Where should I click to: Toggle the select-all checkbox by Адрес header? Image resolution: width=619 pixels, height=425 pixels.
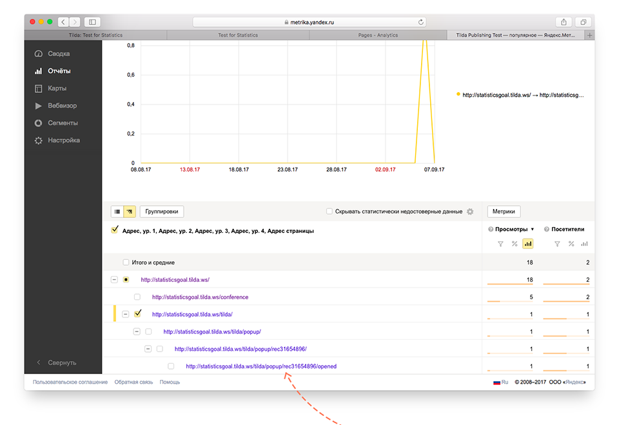click(115, 230)
